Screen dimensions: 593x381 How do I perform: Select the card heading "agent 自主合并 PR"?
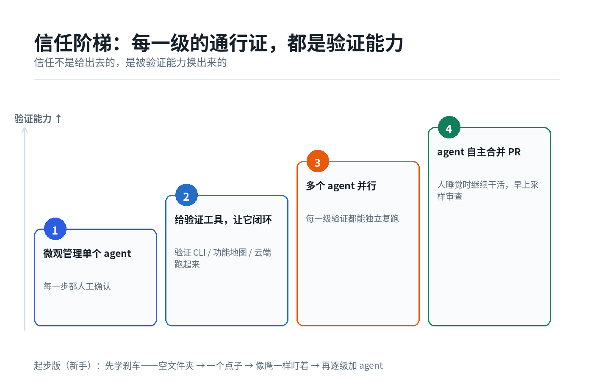click(479, 152)
